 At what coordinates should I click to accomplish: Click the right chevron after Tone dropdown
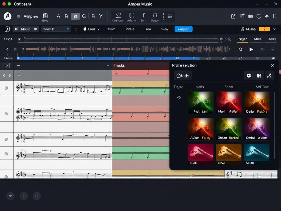pos(76,29)
